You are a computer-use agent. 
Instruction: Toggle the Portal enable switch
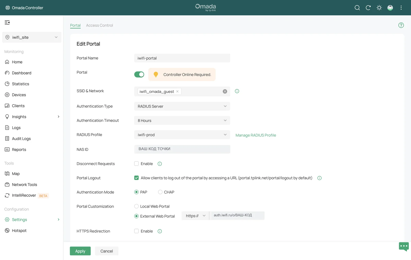tap(139, 74)
